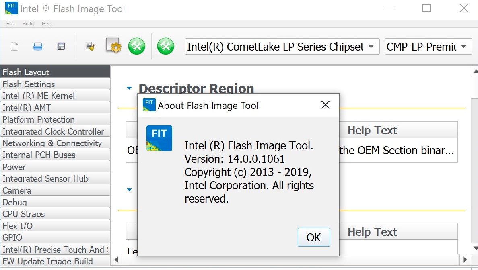Viewport: 478px width, 270px height.
Task: Select the Intel(R) AMT tab
Action: 55,107
